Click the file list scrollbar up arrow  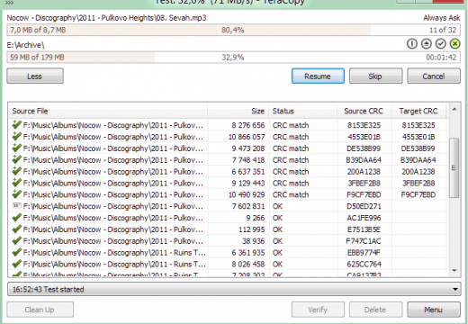pyautogui.click(x=454, y=110)
